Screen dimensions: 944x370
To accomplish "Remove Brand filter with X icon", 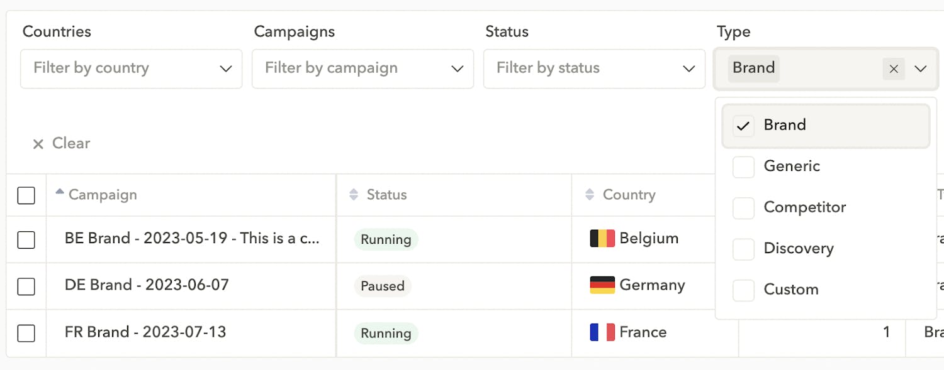I will (893, 68).
